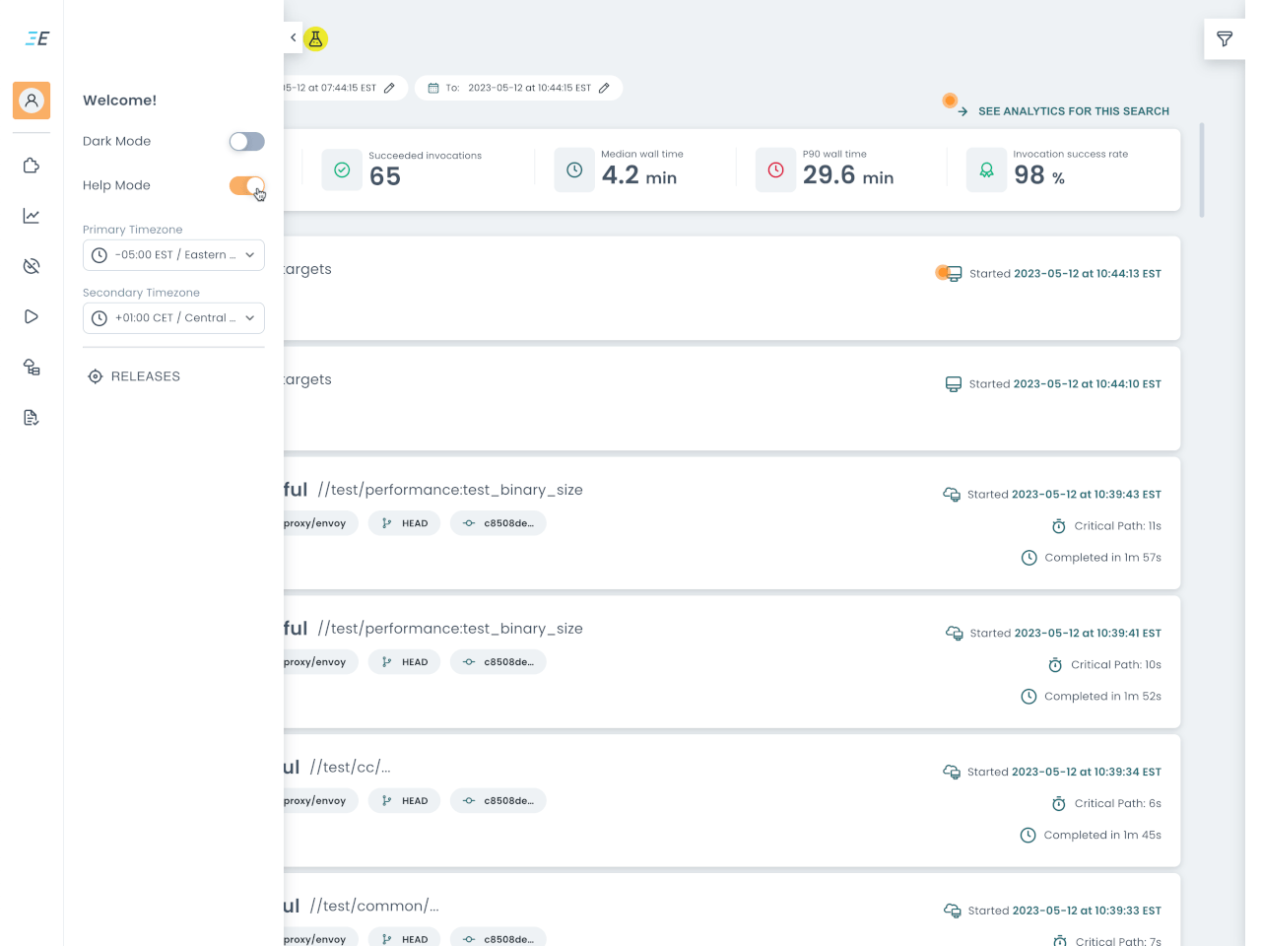Click the puzzle piece icon in sidebar
This screenshot has height=946, width=1261.
pos(31,166)
